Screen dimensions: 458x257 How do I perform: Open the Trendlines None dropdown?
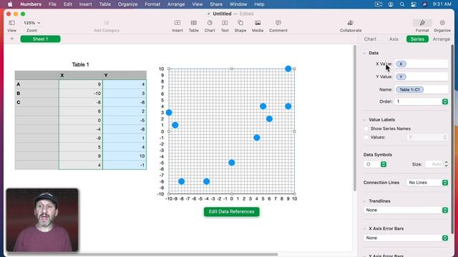406,210
